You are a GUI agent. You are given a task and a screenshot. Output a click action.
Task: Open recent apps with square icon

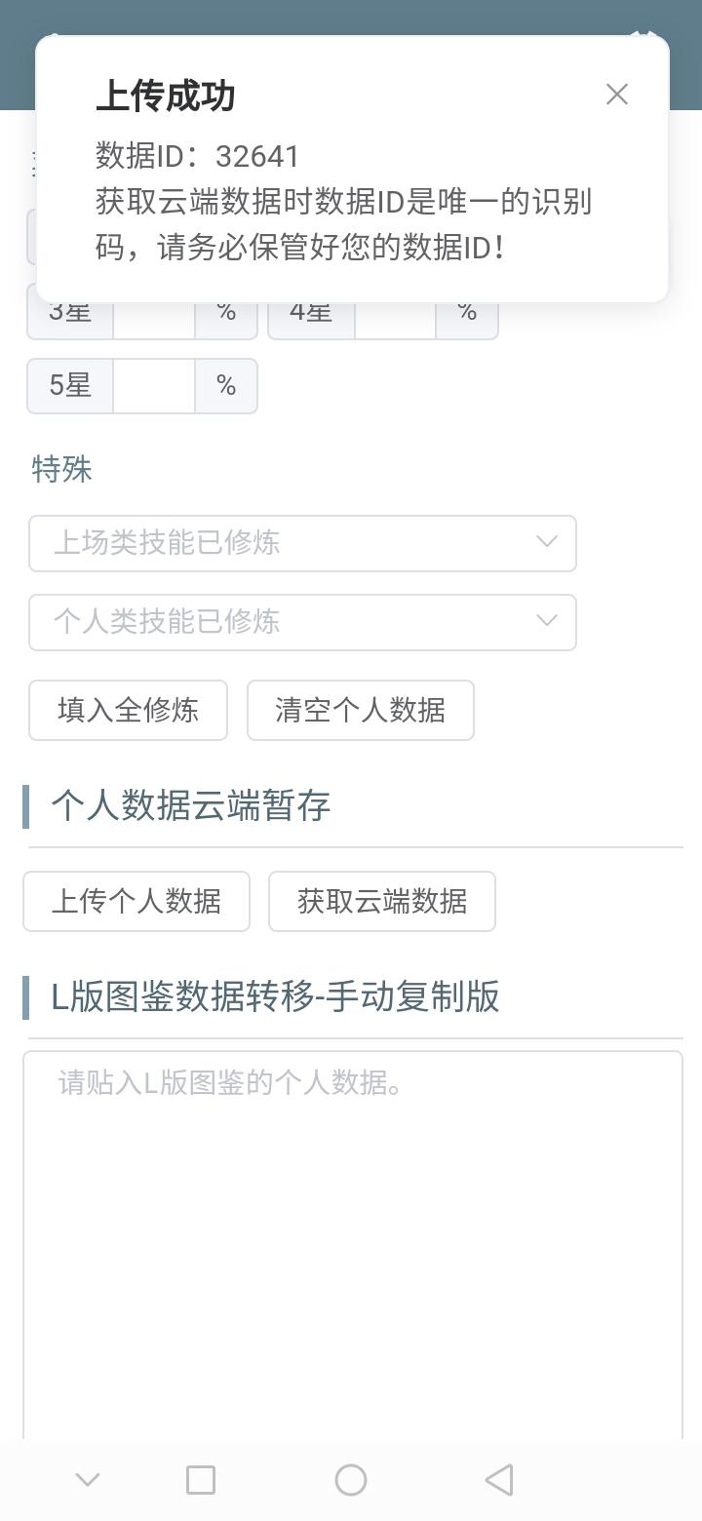click(x=201, y=1480)
